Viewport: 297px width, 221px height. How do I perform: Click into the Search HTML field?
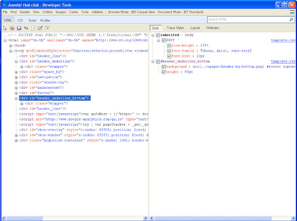(x=248, y=19)
